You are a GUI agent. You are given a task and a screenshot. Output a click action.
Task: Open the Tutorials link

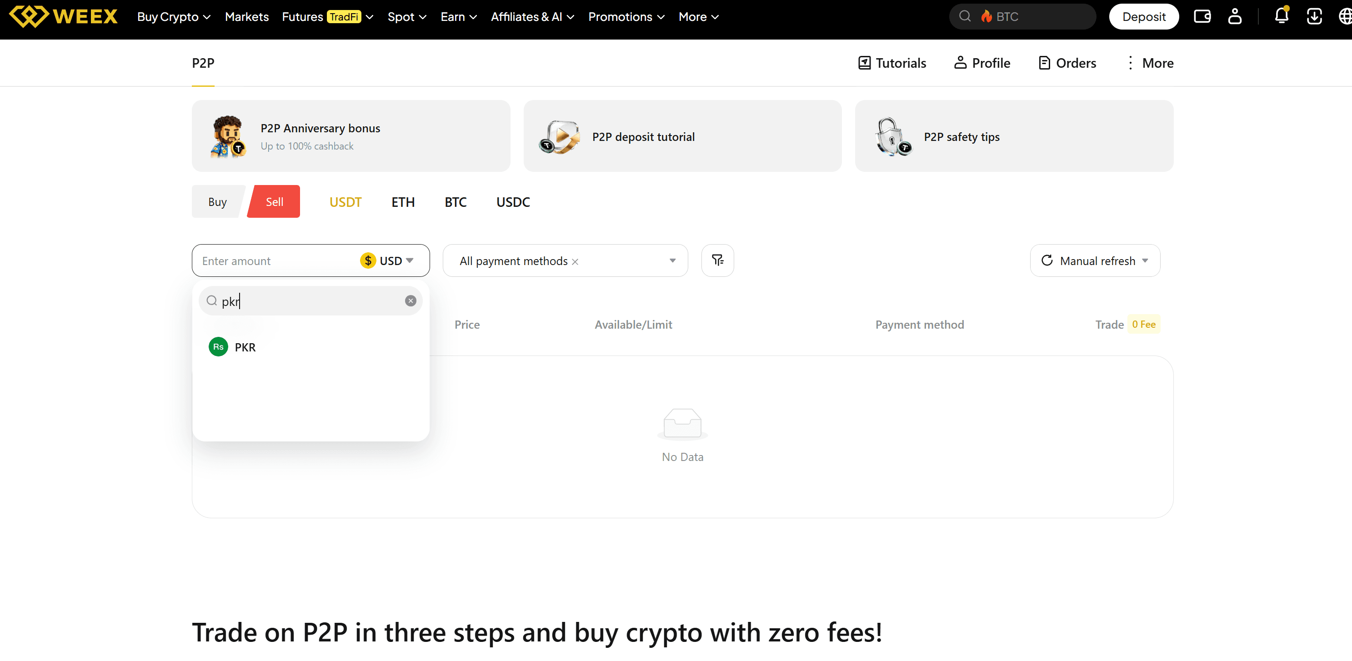pos(892,63)
